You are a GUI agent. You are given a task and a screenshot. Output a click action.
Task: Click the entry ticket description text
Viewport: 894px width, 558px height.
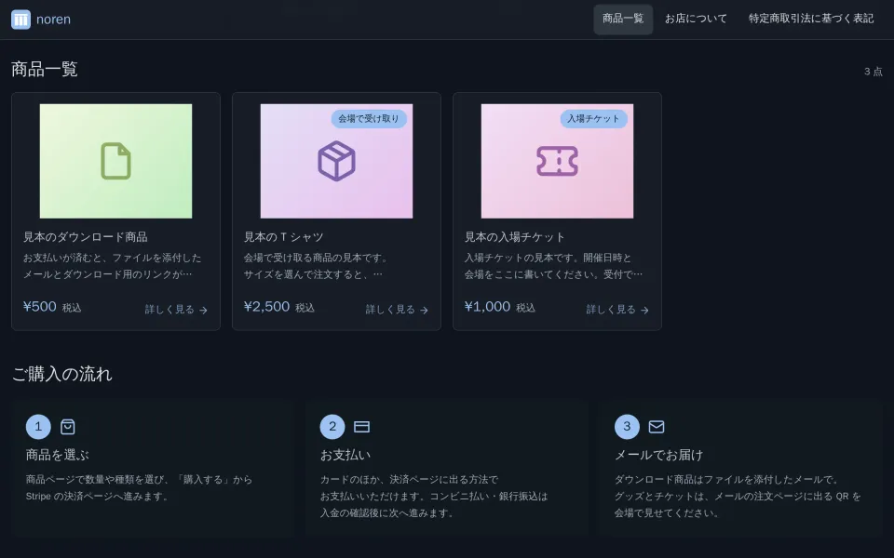pos(553,266)
